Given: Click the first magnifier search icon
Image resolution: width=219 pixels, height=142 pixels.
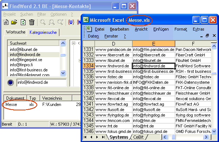Looking at the screenshot, I should click(43, 22).
